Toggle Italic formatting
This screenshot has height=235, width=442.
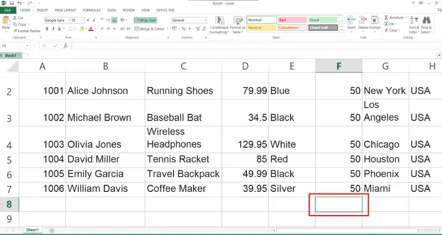[x=53, y=29]
